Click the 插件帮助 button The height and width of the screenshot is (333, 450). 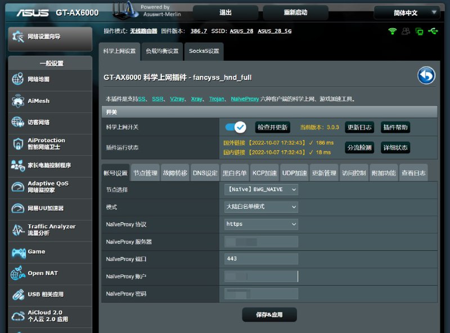pos(395,127)
